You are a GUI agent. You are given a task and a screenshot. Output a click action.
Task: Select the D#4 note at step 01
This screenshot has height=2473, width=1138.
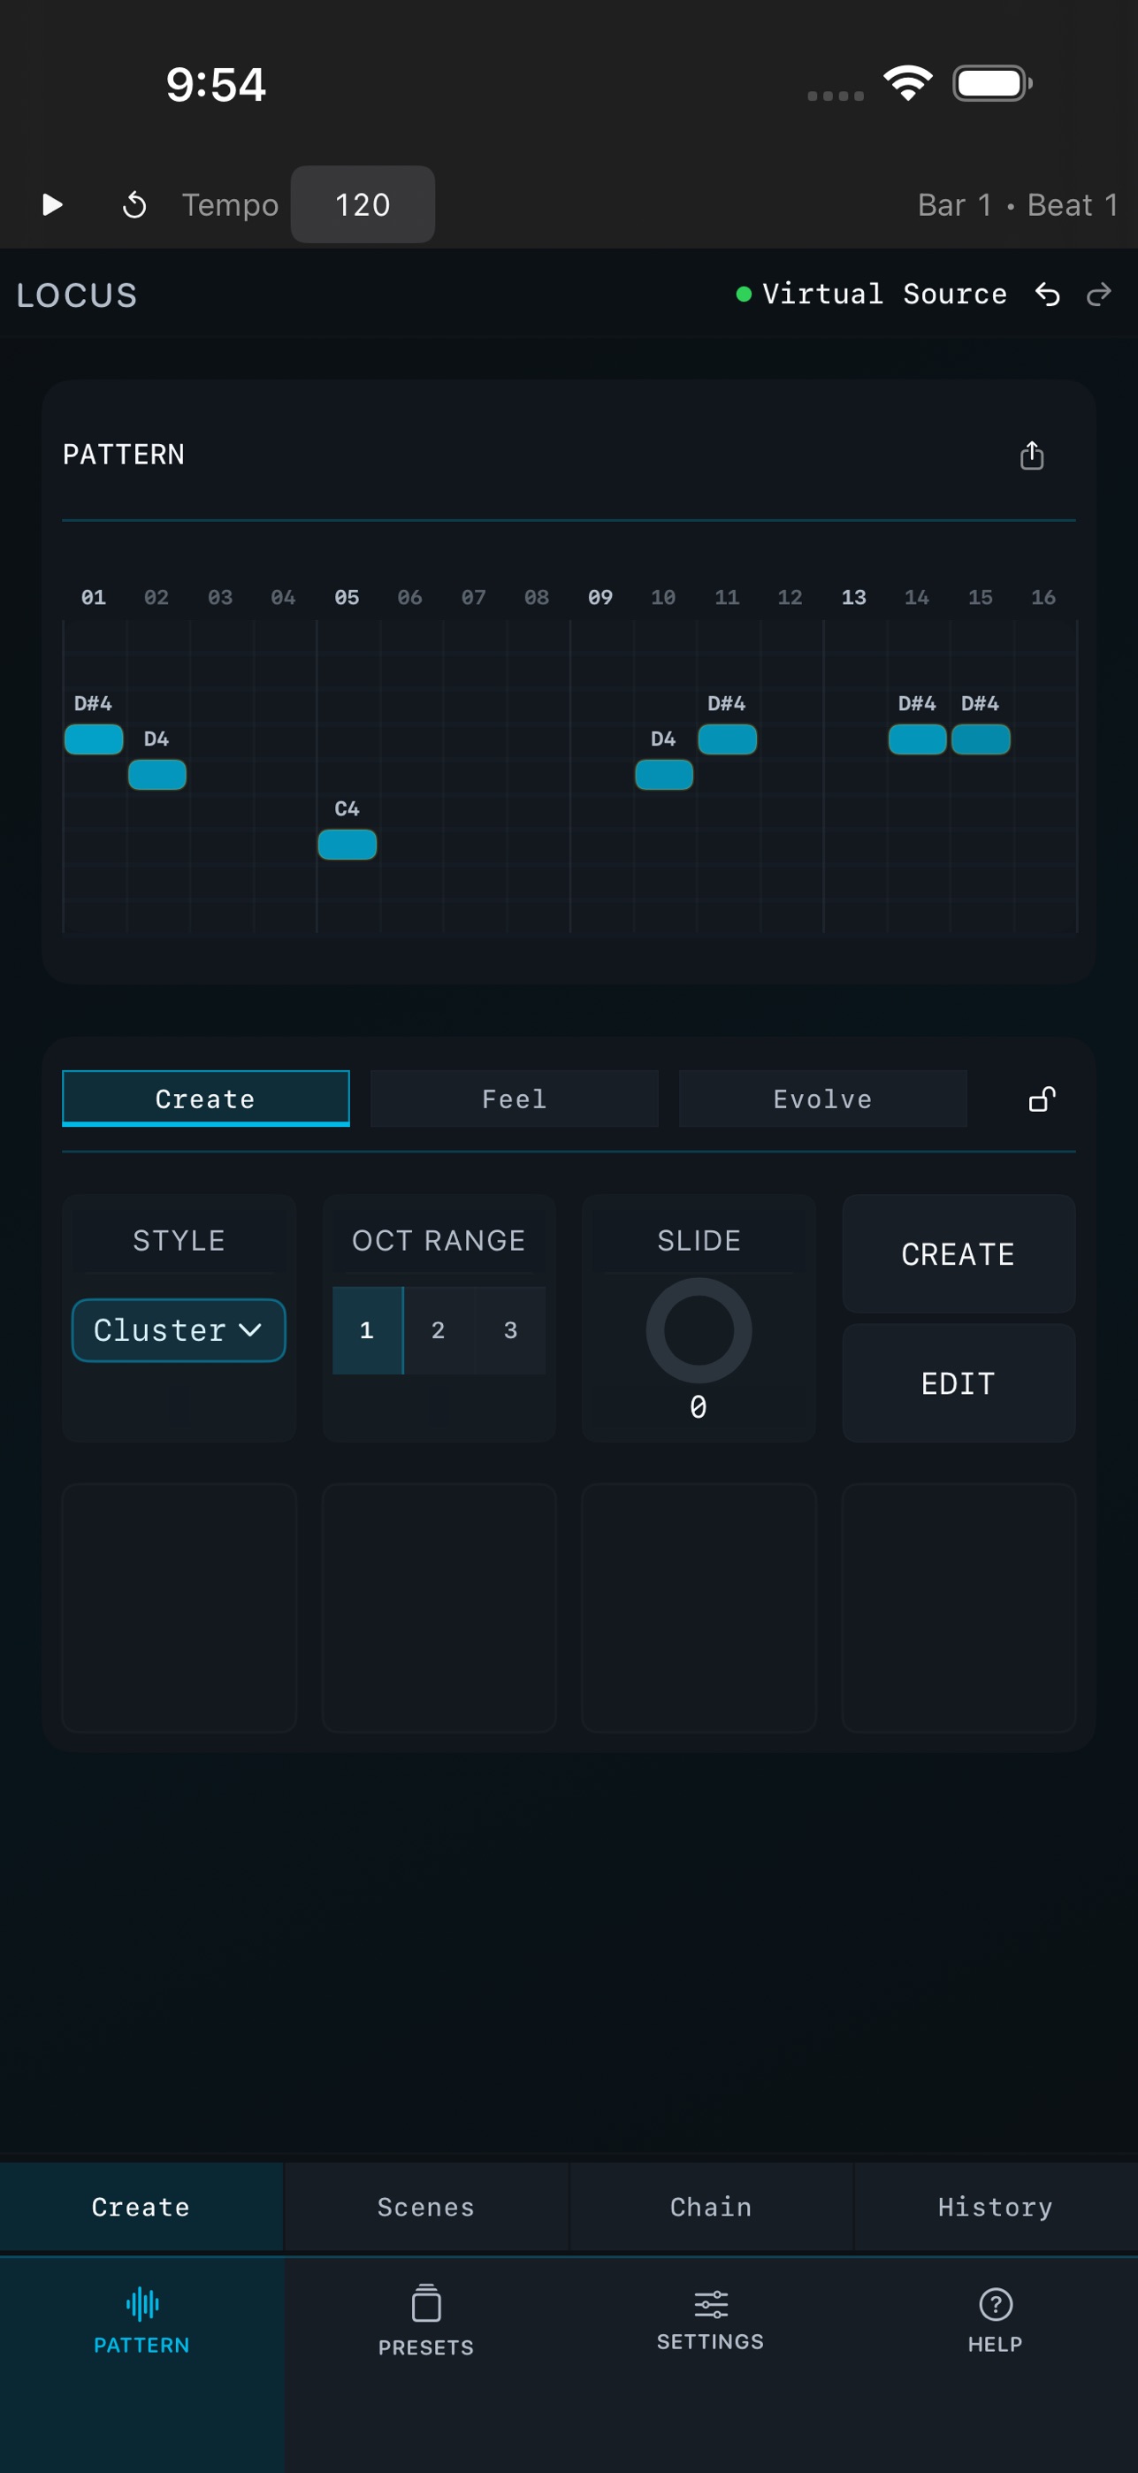click(93, 739)
